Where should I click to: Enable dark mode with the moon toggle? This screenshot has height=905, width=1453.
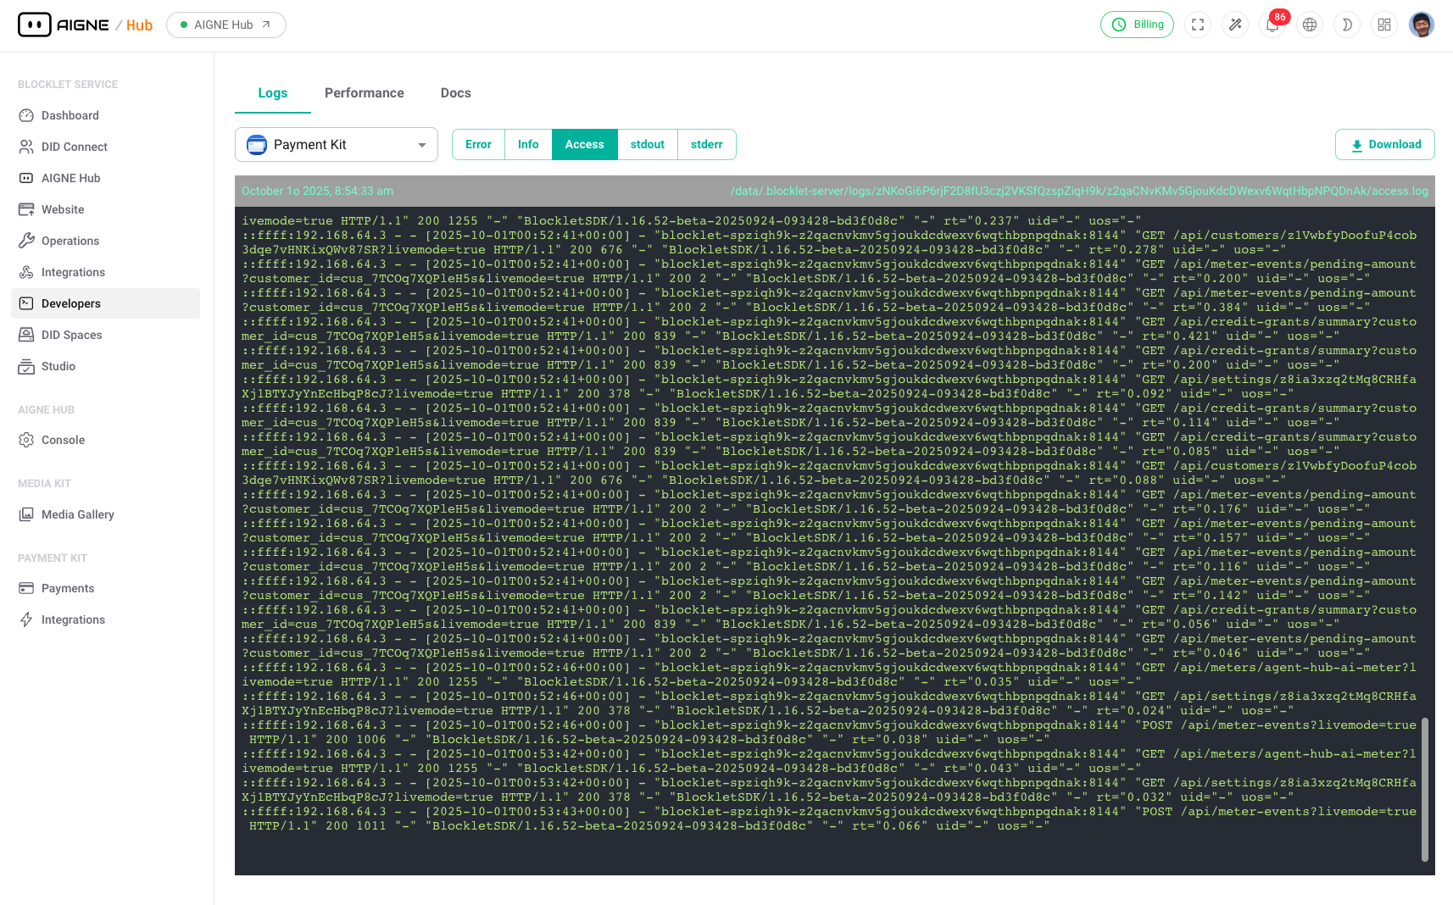tap(1347, 25)
